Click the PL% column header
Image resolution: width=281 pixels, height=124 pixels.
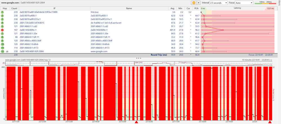(x=196, y=8)
